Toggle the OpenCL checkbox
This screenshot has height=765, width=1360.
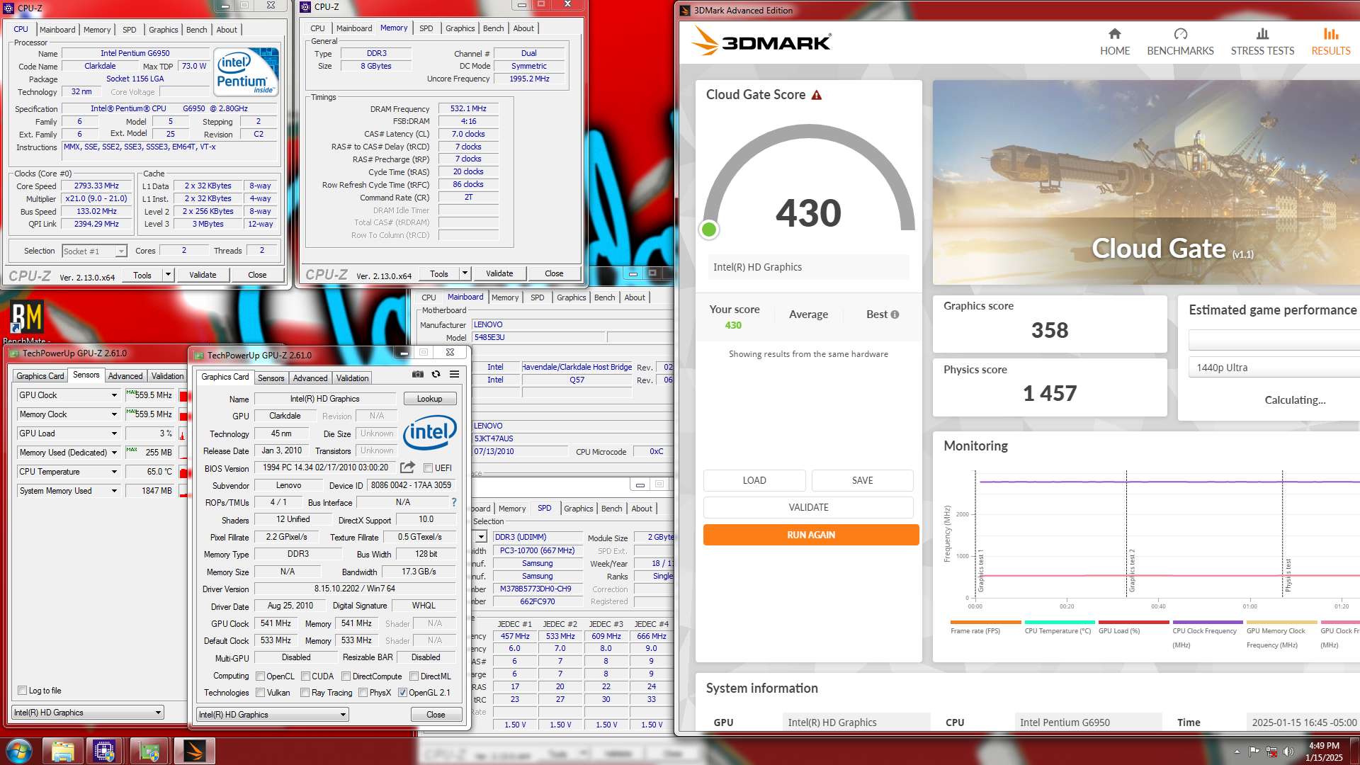pyautogui.click(x=260, y=676)
